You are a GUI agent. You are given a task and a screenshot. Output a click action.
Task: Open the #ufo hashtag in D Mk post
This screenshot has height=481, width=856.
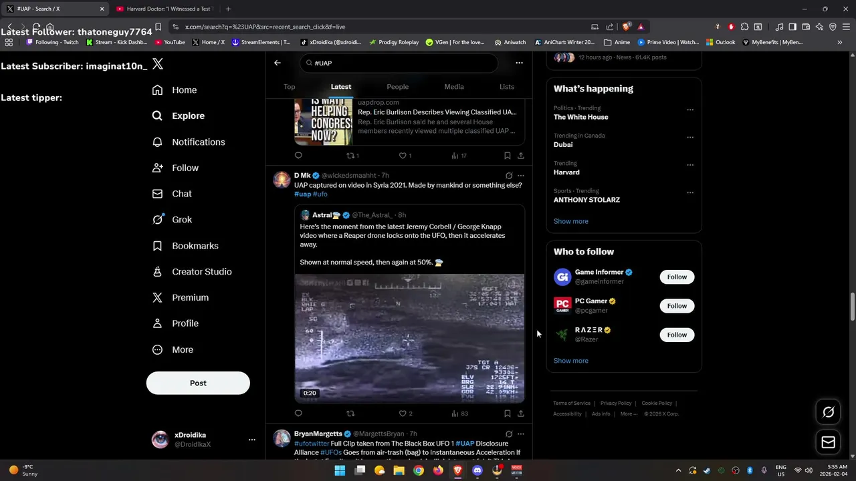click(320, 194)
